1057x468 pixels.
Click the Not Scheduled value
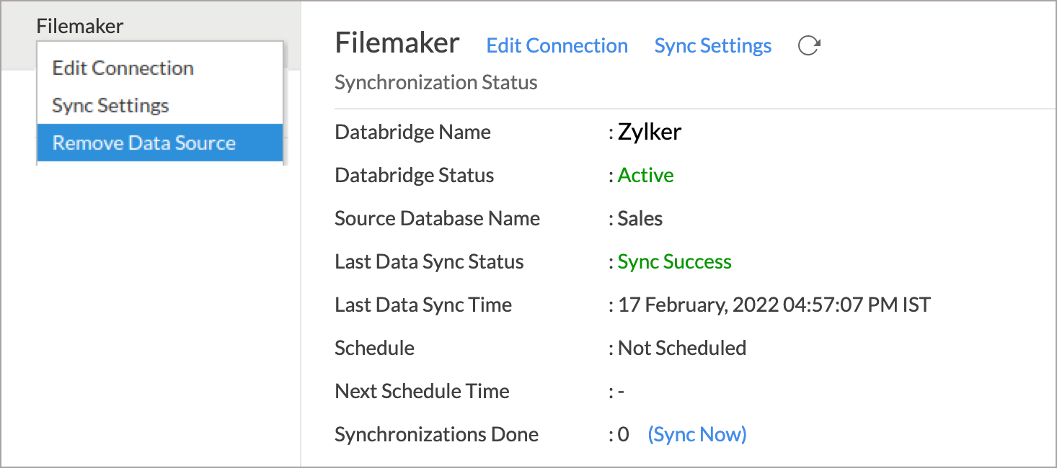click(681, 348)
